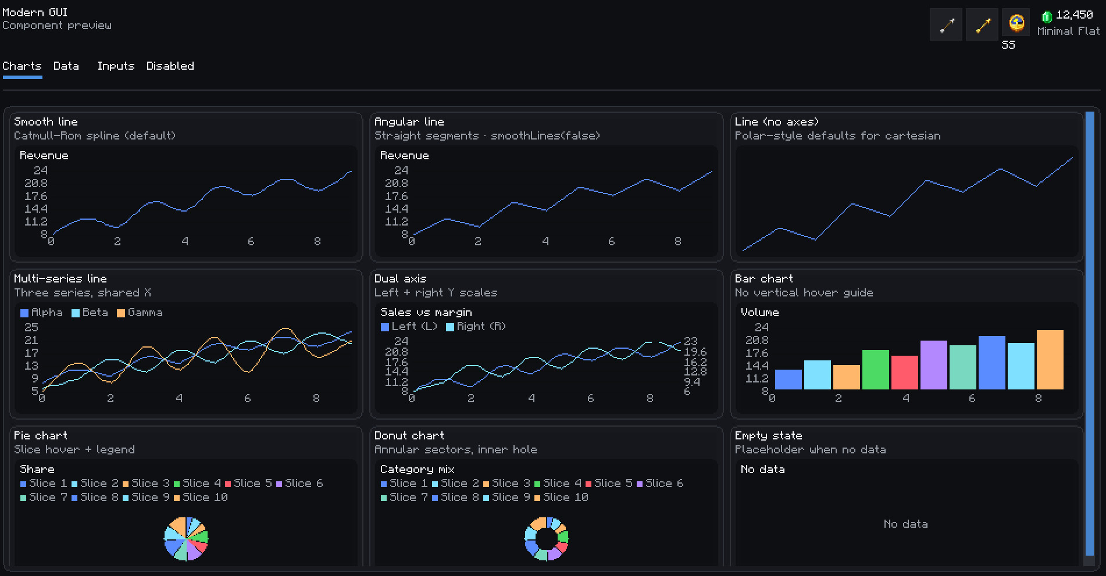Image resolution: width=1106 pixels, height=576 pixels.
Task: Click the arrow item icon slot
Action: [x=946, y=24]
